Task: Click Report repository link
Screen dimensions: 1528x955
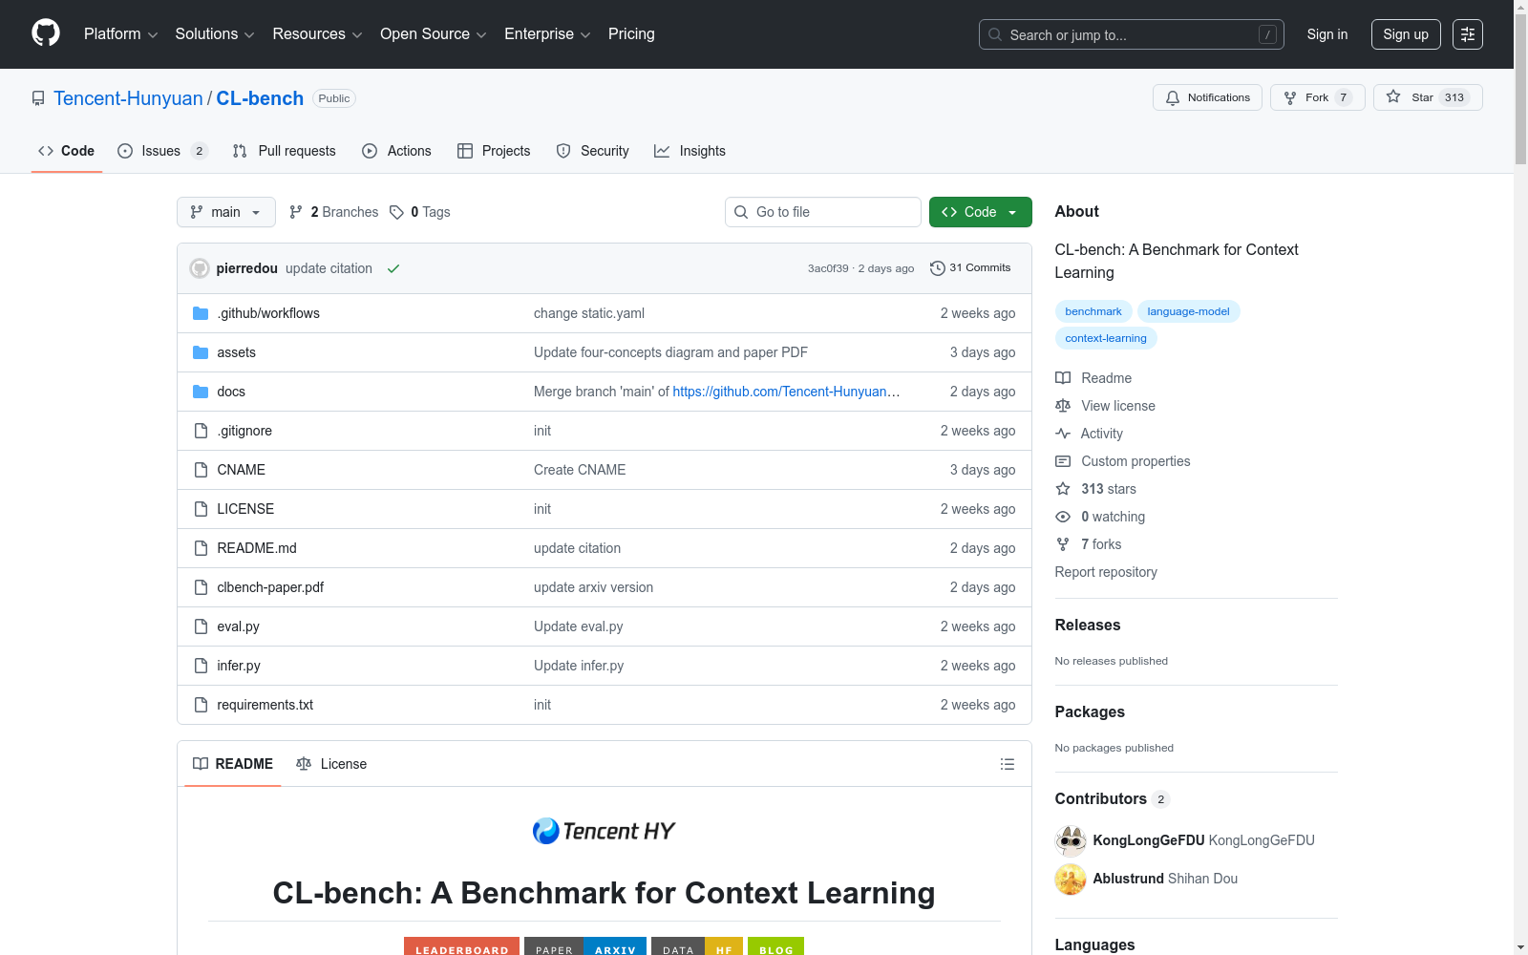Action: [1106, 572]
